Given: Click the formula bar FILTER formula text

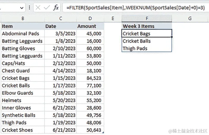Looking at the screenshot, I should point(136,8).
